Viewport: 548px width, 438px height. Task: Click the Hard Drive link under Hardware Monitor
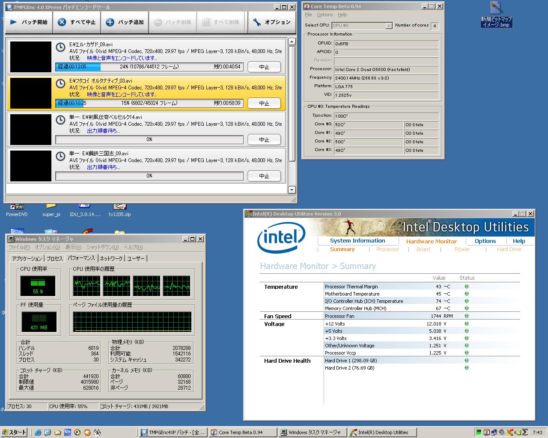(x=509, y=249)
